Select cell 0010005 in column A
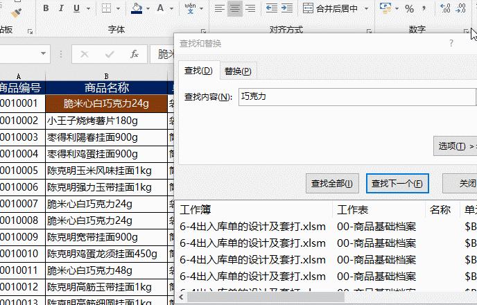477x305 pixels. 21,171
